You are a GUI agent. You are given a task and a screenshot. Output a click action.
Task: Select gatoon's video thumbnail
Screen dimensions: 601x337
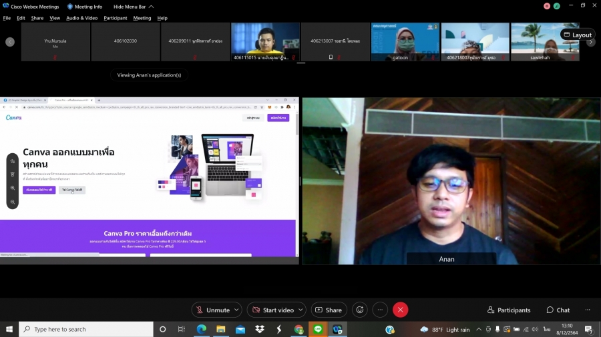(405, 42)
